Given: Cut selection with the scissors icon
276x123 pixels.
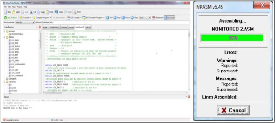Looking at the screenshot, I should pyautogui.click(x=32, y=12).
